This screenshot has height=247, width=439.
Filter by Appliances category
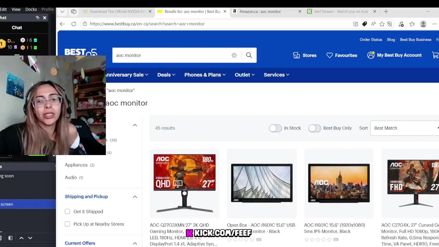point(76,165)
